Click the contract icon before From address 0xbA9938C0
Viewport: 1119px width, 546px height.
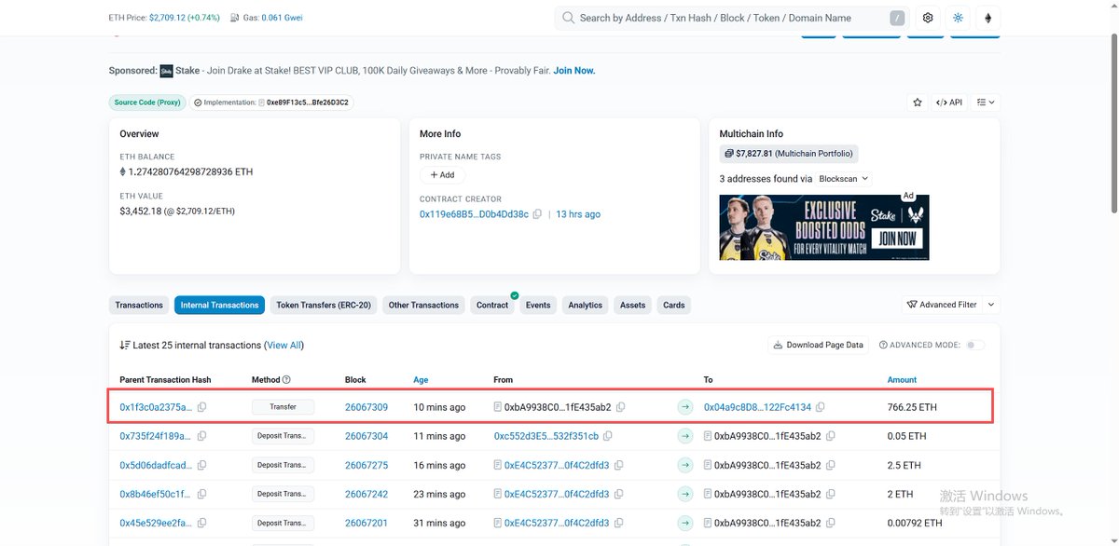(498, 407)
